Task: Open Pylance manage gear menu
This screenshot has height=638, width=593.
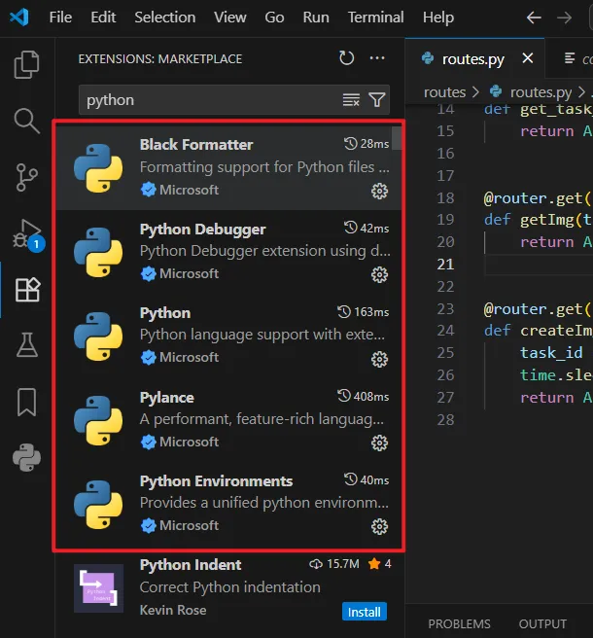Action: 379,443
